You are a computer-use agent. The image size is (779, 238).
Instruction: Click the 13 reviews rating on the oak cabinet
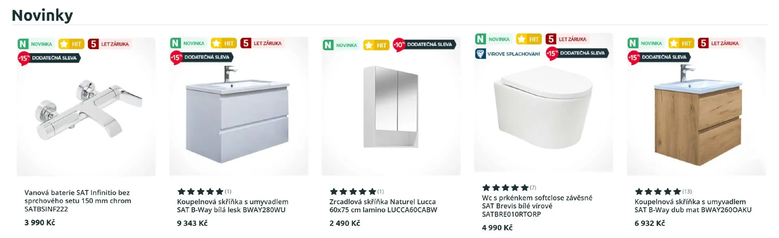tap(663, 191)
